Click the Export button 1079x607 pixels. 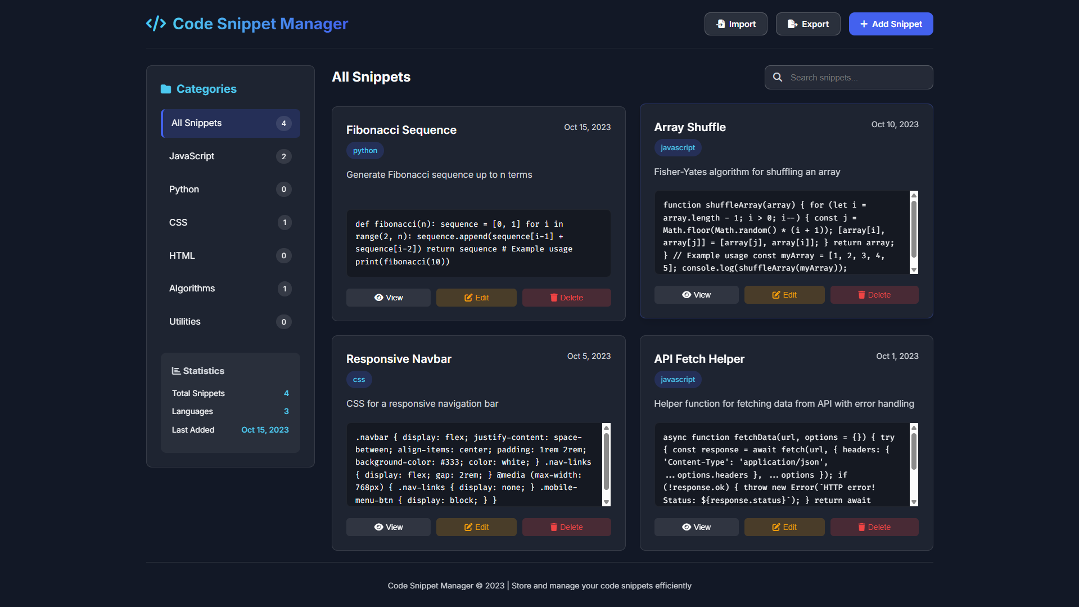pos(808,24)
